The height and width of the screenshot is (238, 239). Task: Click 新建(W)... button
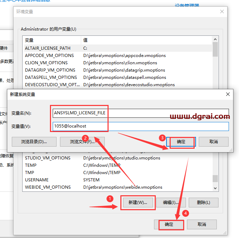tap(138, 203)
